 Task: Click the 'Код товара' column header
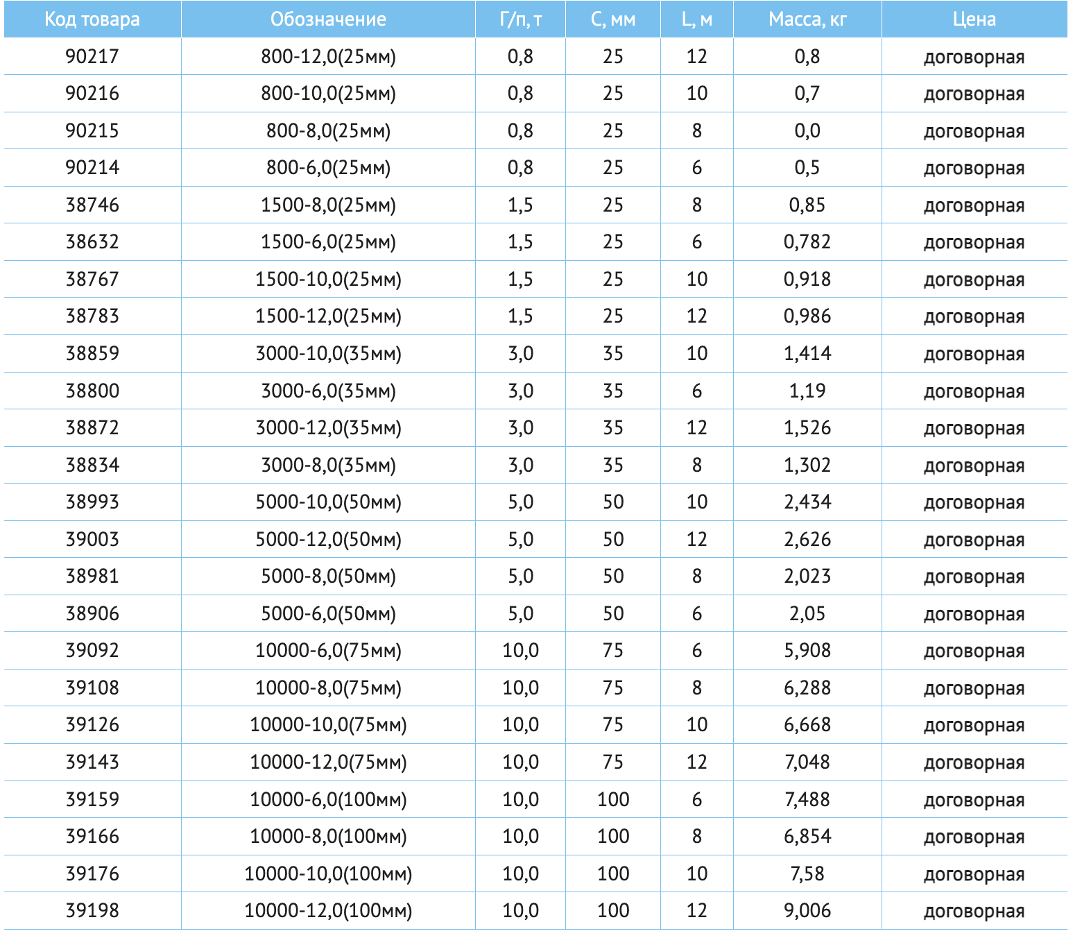click(x=92, y=19)
